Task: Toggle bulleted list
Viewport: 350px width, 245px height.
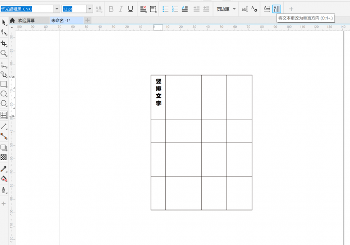Action: click(165, 9)
